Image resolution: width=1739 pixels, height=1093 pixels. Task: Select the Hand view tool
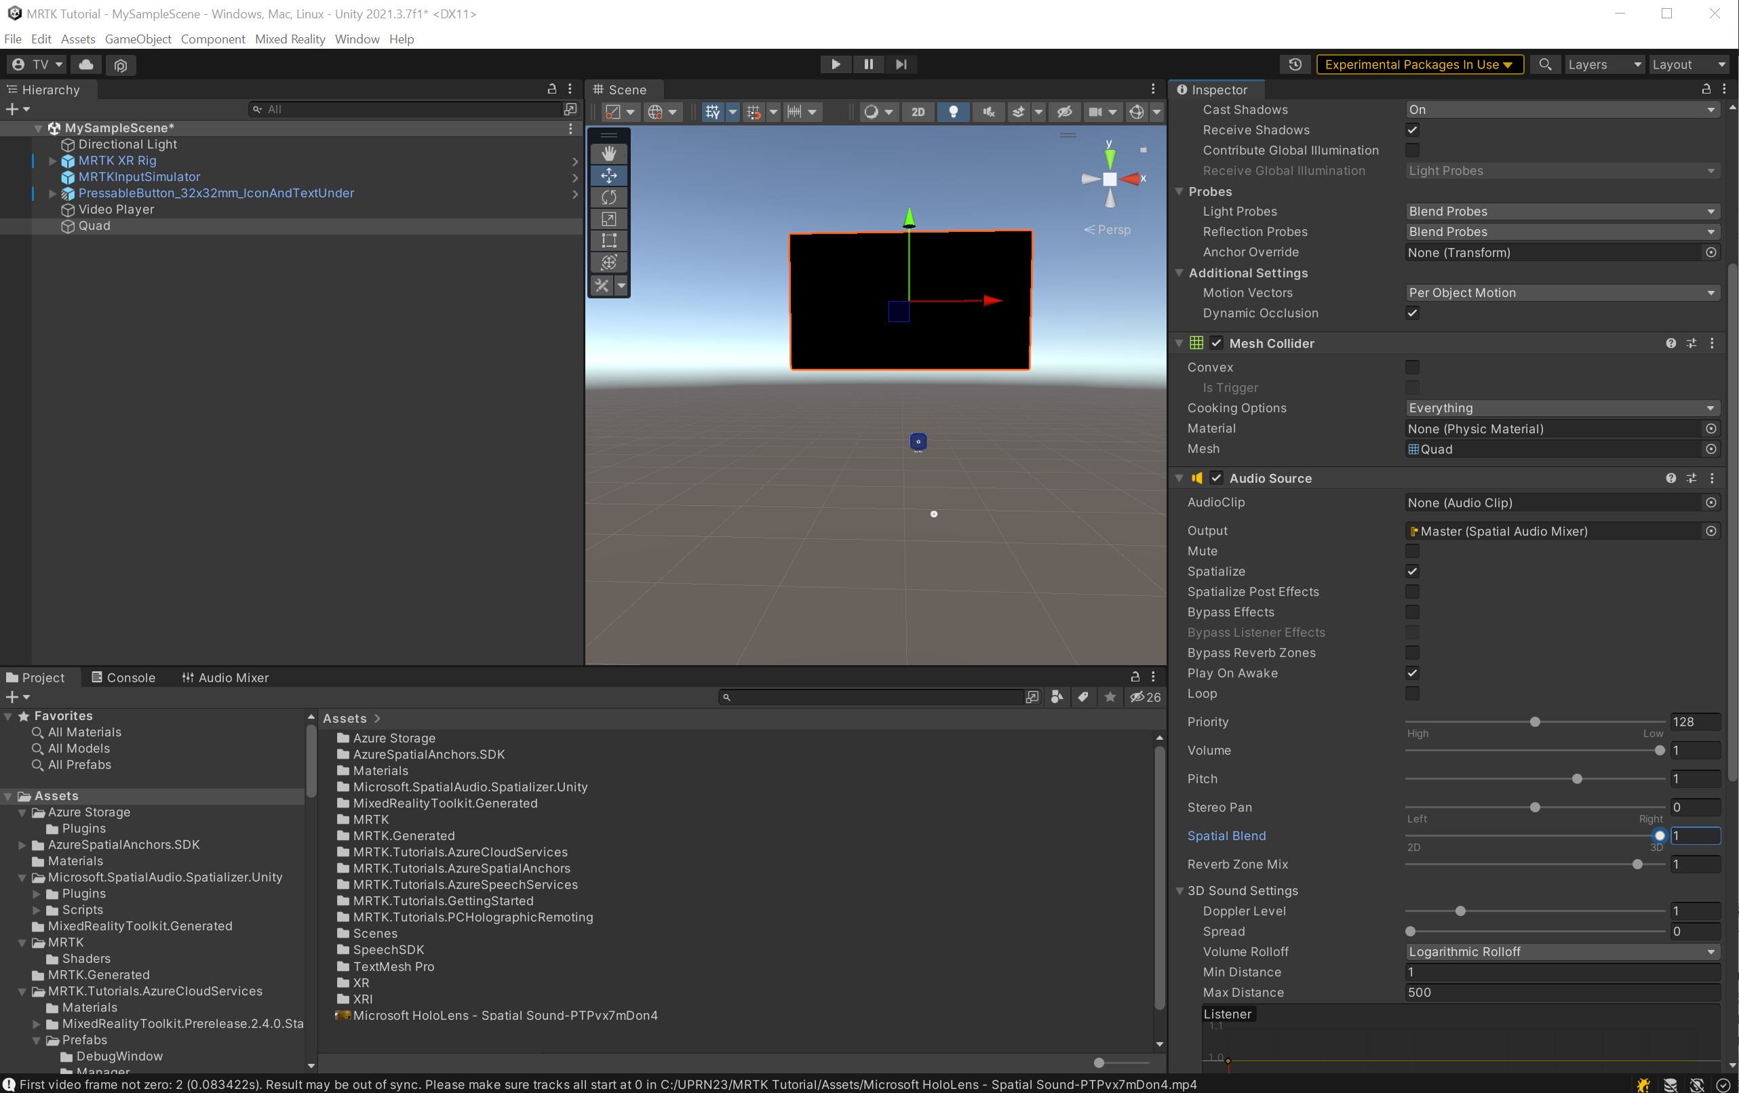(609, 153)
